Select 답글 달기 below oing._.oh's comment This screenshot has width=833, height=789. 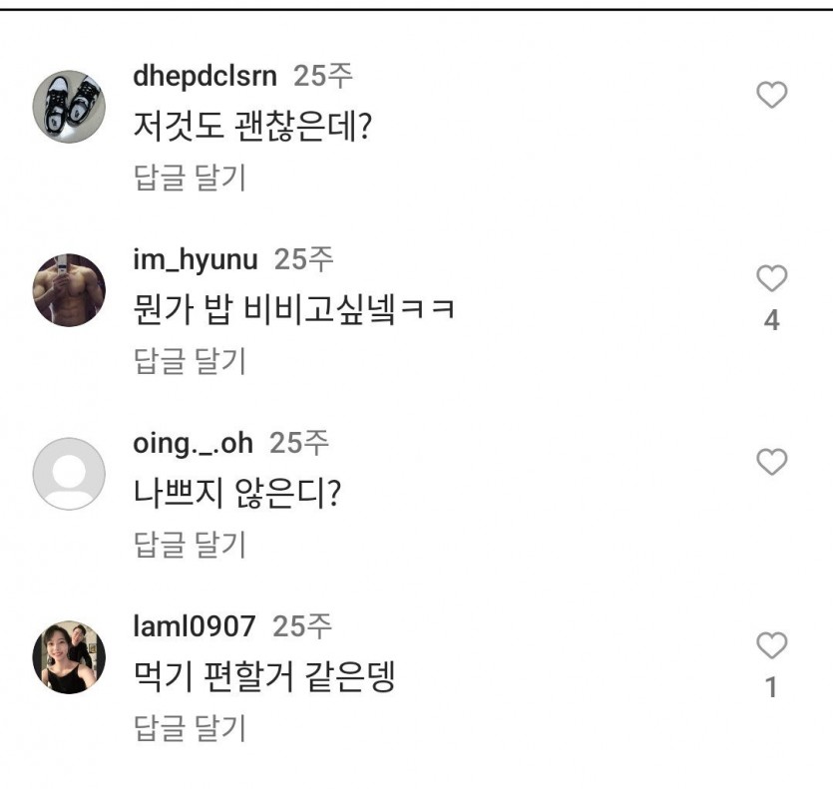click(x=190, y=545)
